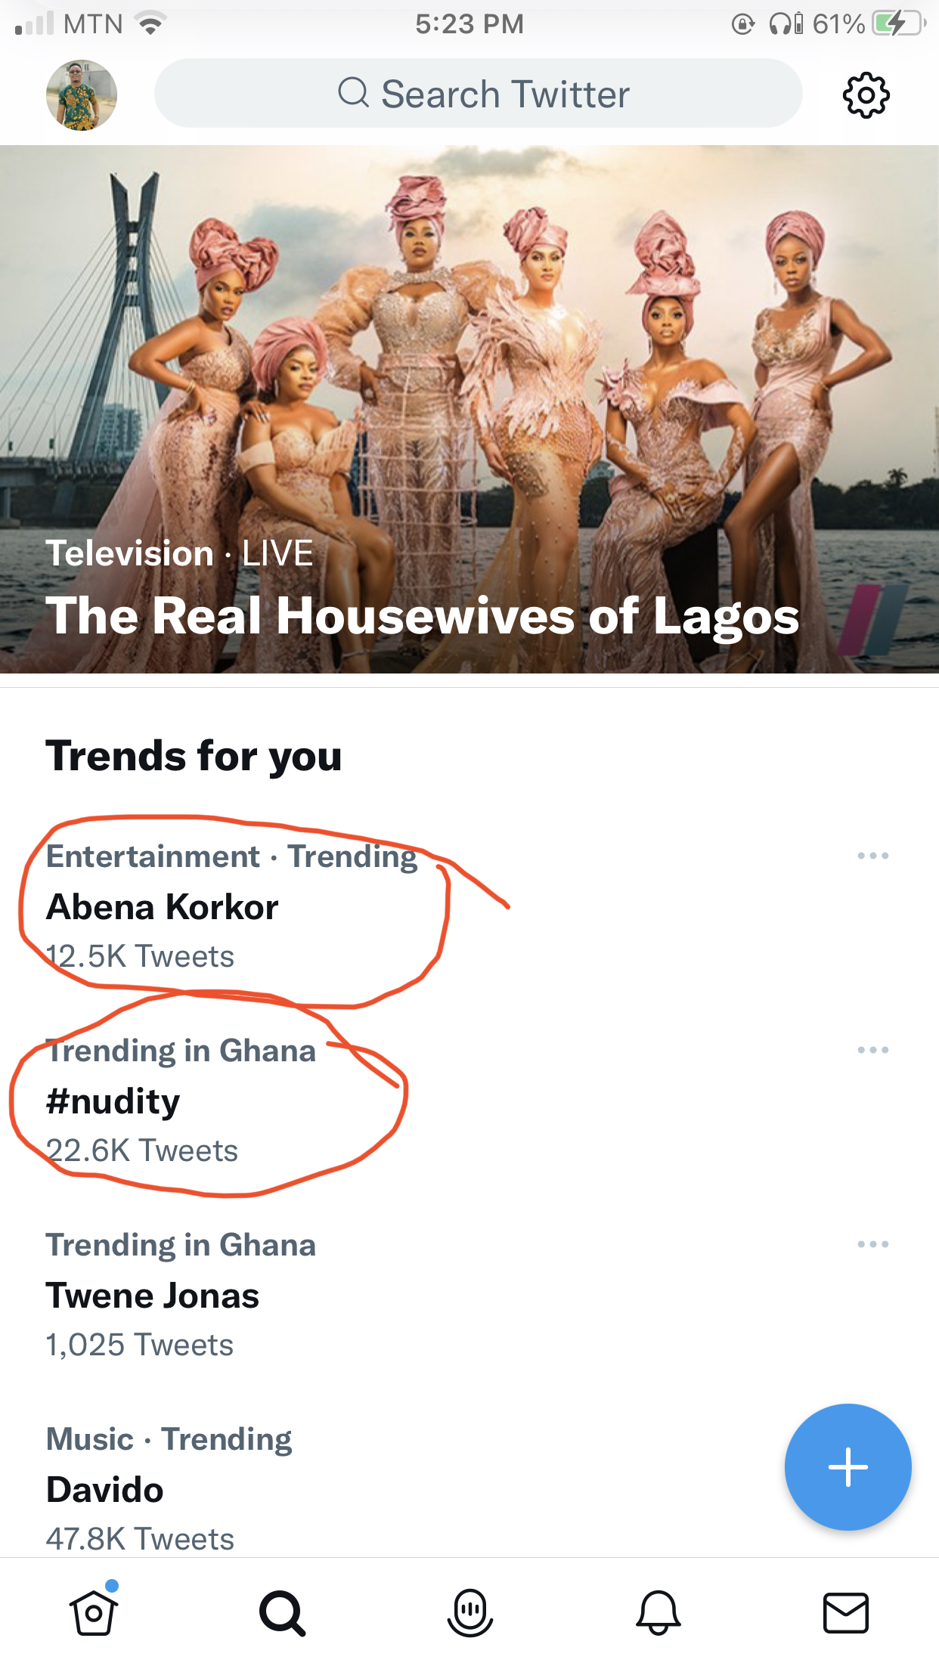Select the Search tab magnifier icon
The width and height of the screenshot is (939, 1669).
(282, 1613)
